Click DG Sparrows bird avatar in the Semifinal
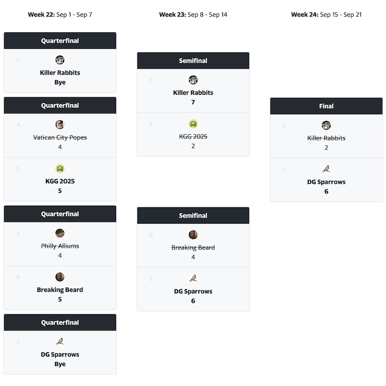The height and width of the screenshot is (386, 386). point(193,278)
